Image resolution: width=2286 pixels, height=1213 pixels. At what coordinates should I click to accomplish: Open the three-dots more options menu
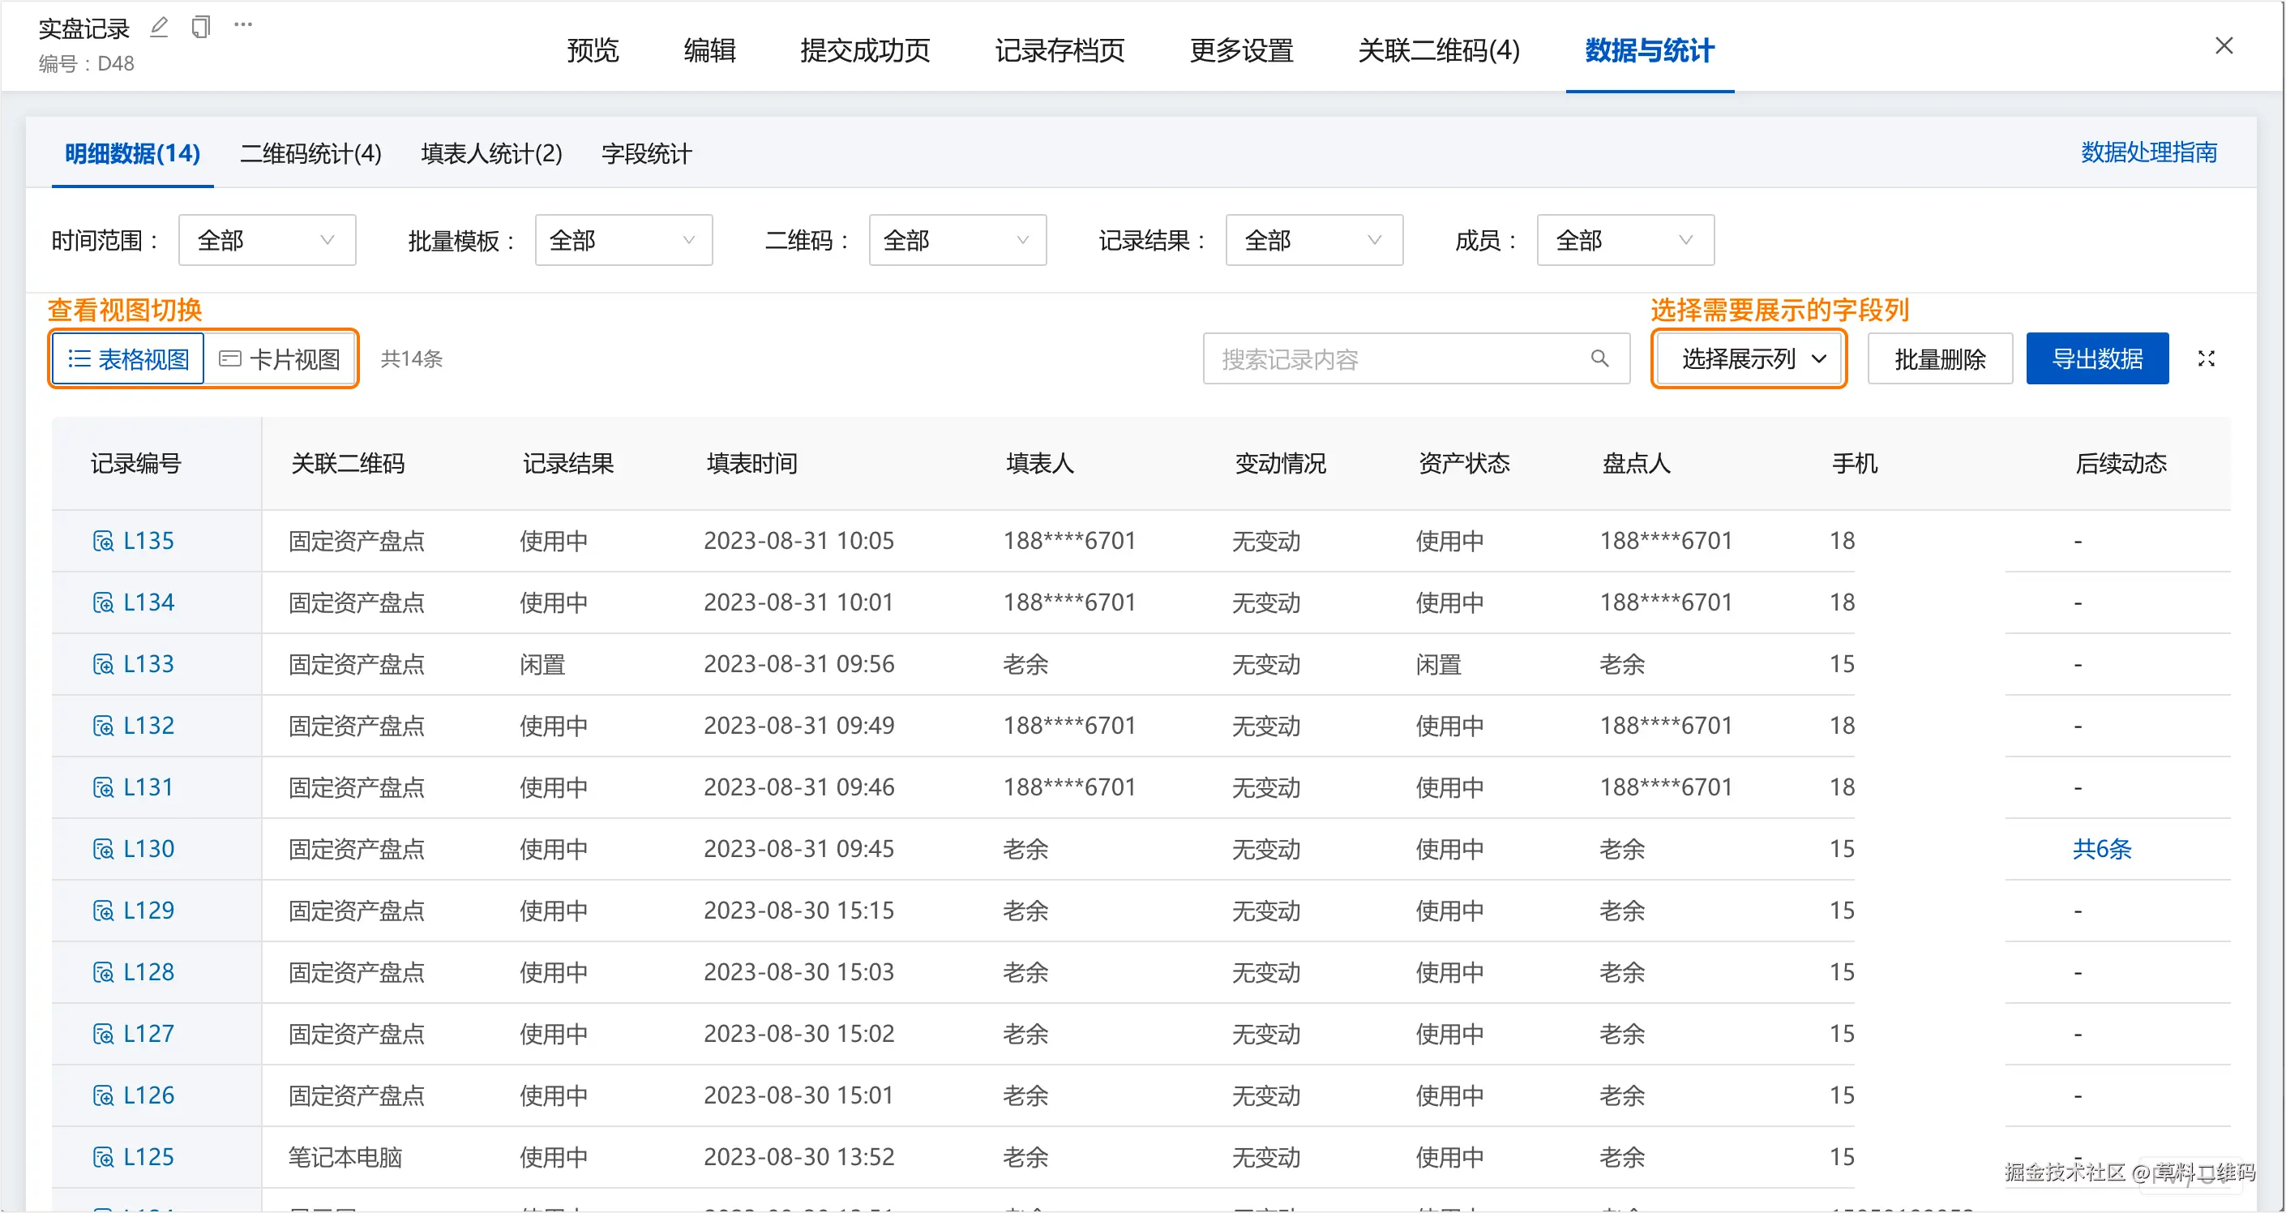tap(243, 26)
